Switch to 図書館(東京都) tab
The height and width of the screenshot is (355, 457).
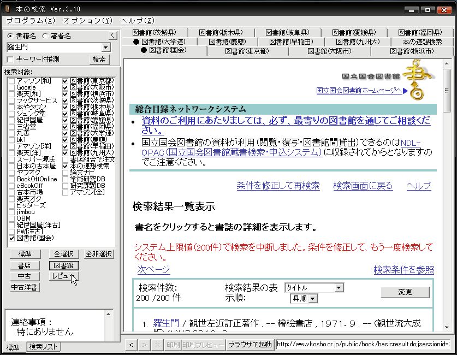247,51
